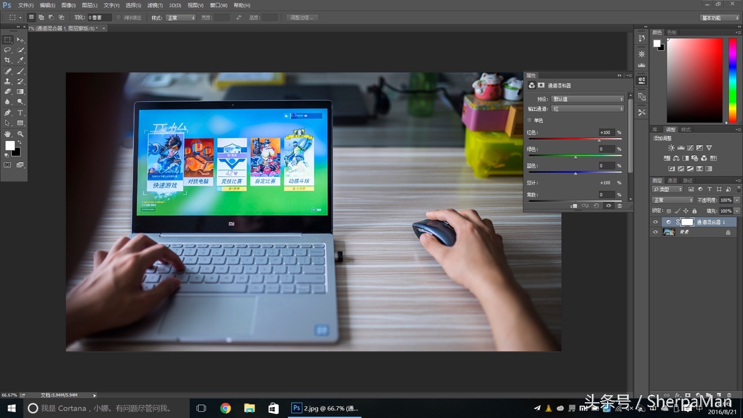This screenshot has height=418, width=743.
Task: Click the 绿色 value input field
Action: pos(606,149)
